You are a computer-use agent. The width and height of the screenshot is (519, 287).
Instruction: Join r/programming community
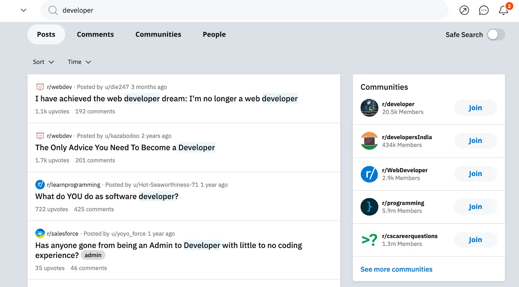[475, 207]
